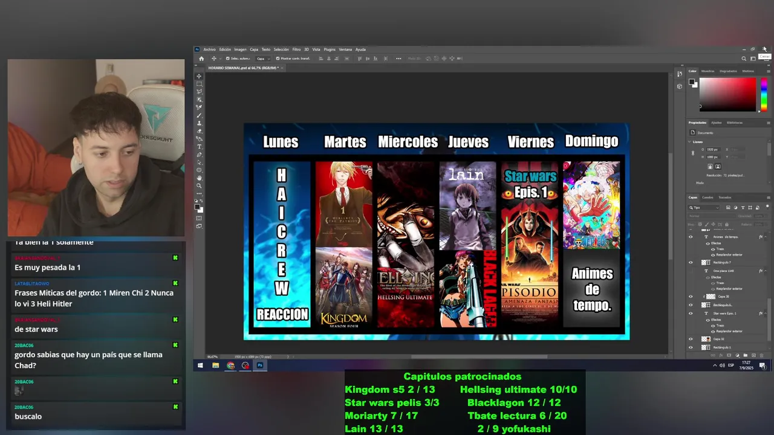Image resolution: width=774 pixels, height=435 pixels.
Task: Open the Color panel options menu
Action: pos(769,71)
